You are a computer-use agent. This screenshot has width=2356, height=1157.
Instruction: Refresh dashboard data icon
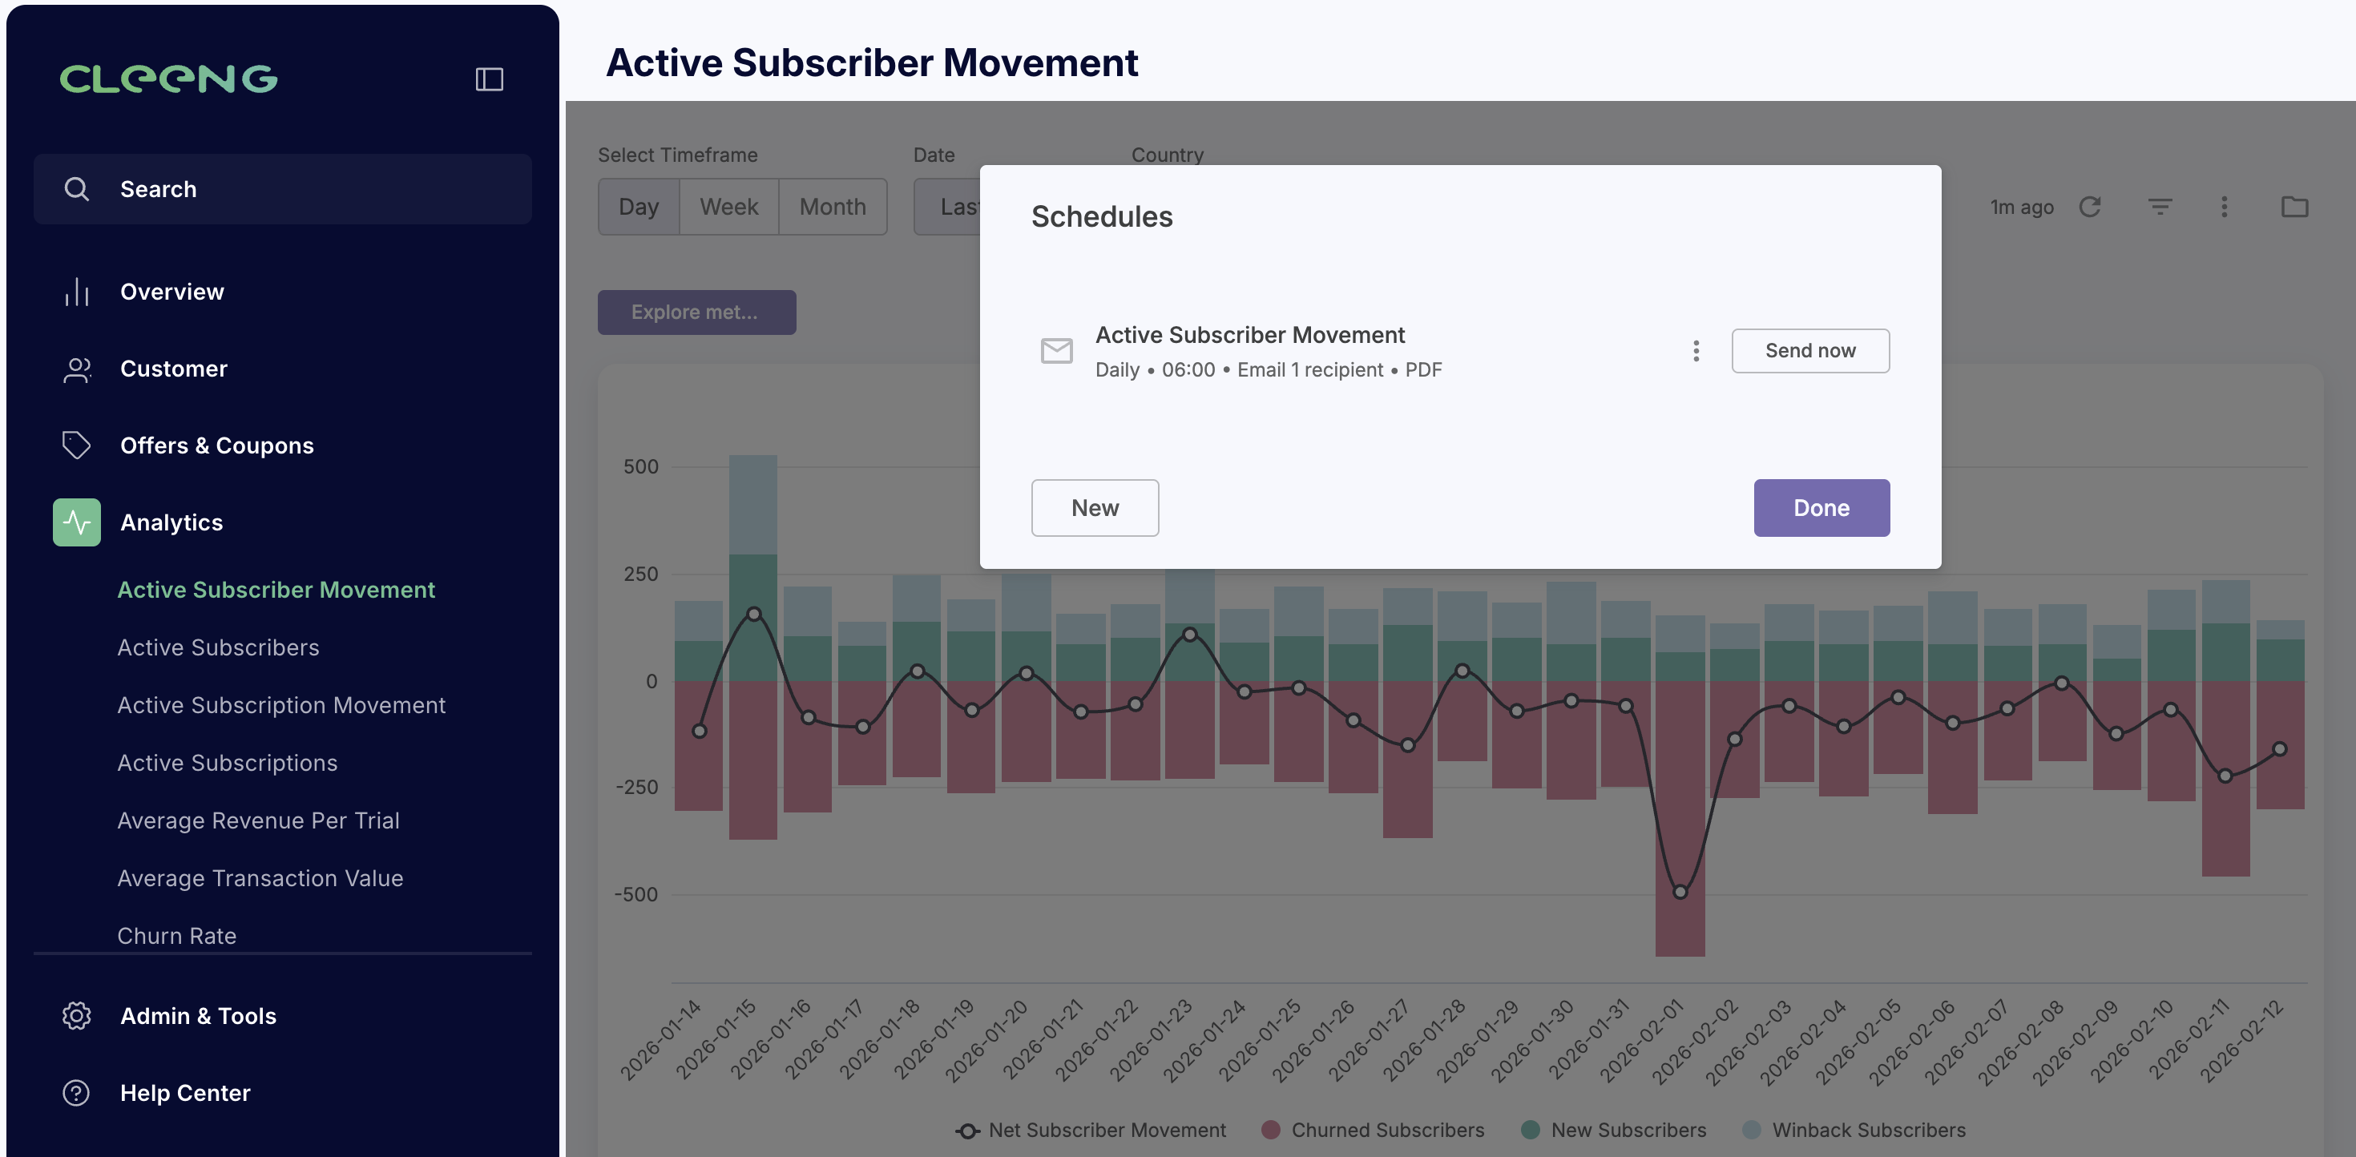2090,207
